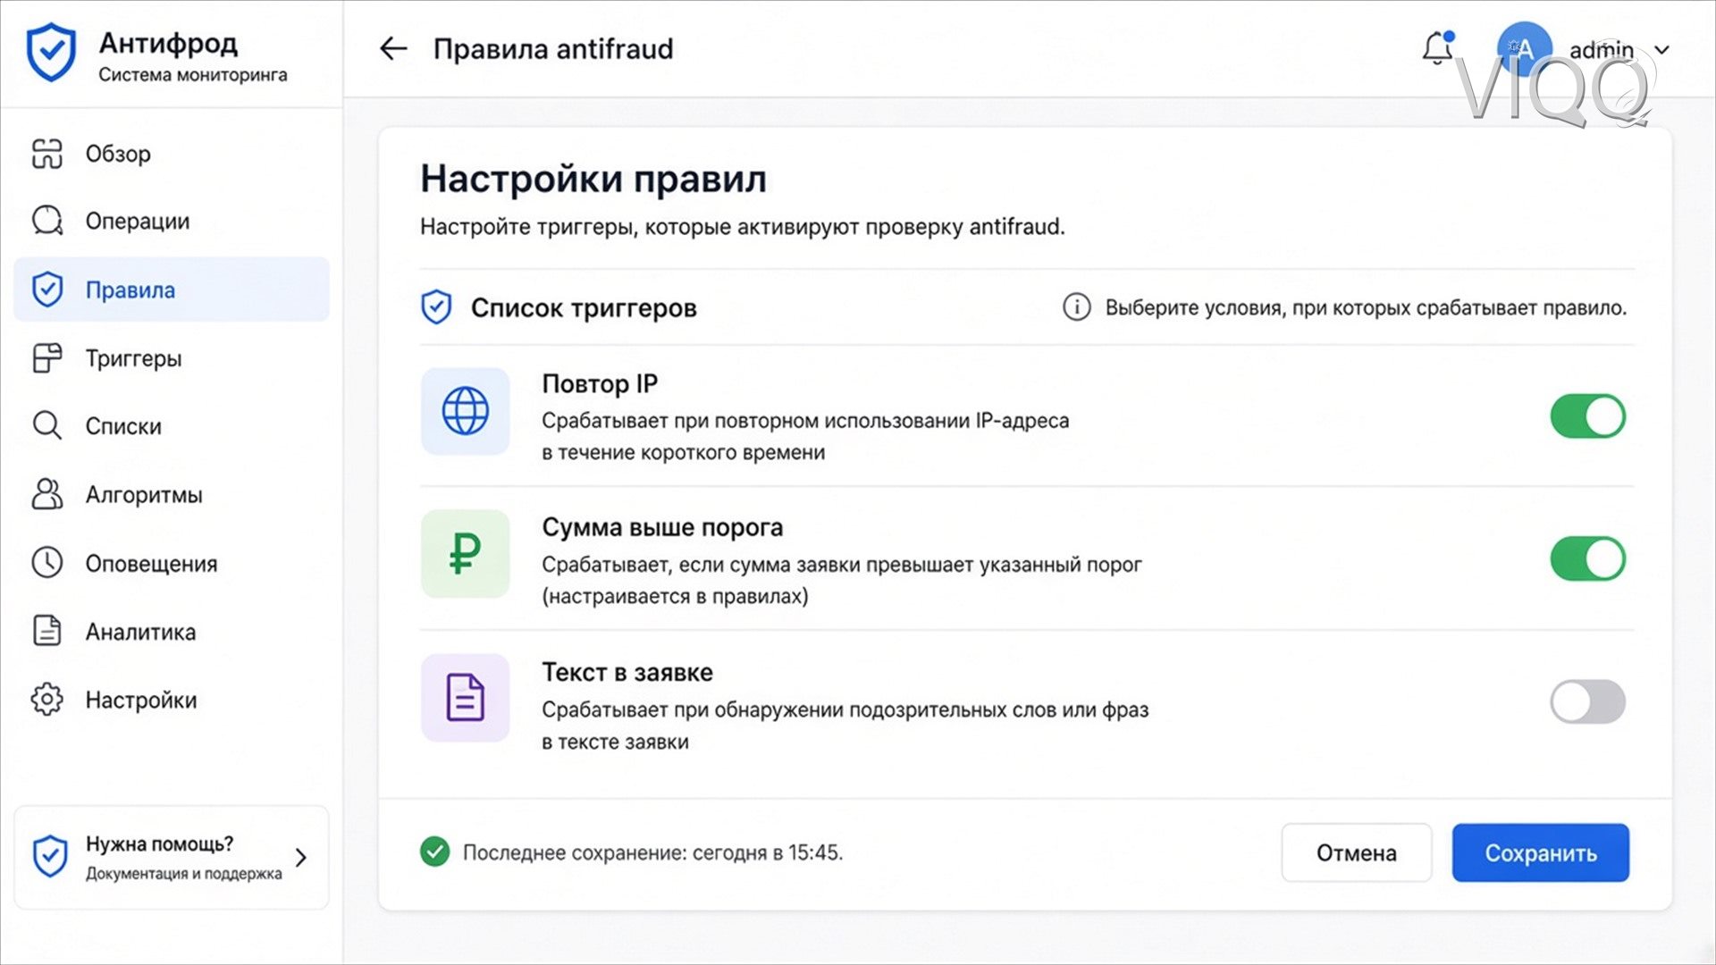The width and height of the screenshot is (1716, 965).
Task: Click the Списки magnifier icon
Action: click(47, 426)
